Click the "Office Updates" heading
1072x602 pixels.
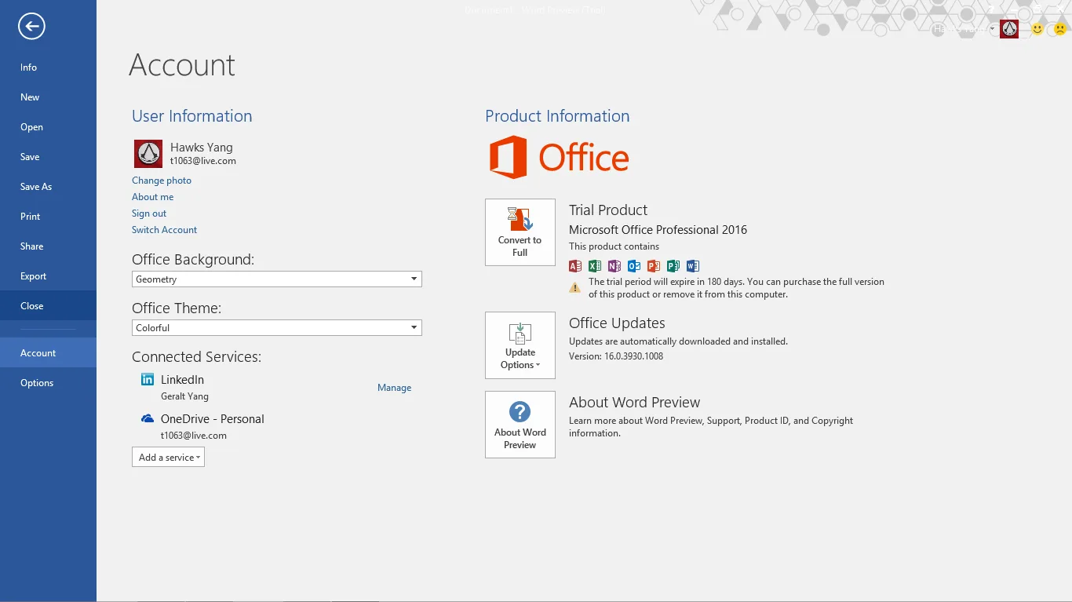pyautogui.click(x=617, y=323)
